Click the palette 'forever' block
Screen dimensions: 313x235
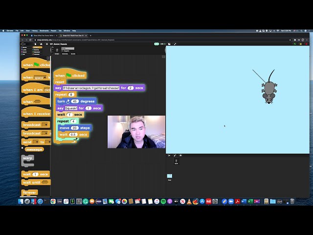pyautogui.click(x=29, y=192)
